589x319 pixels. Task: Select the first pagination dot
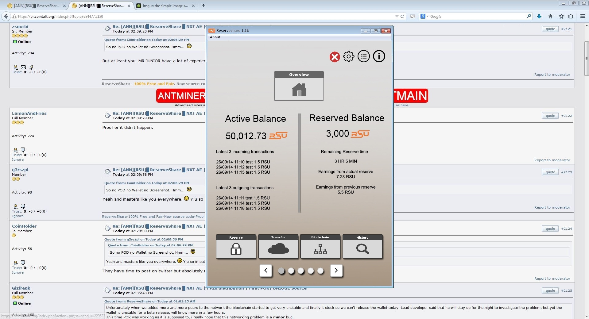pyautogui.click(x=281, y=271)
